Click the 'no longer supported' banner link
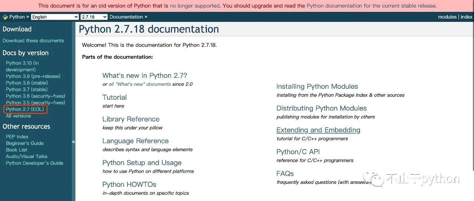 [x=195, y=6]
